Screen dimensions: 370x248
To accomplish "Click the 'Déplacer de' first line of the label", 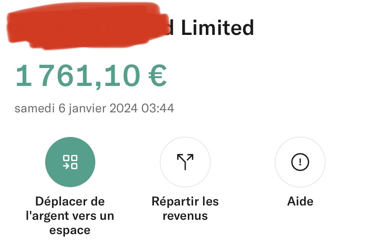I will point(70,201).
